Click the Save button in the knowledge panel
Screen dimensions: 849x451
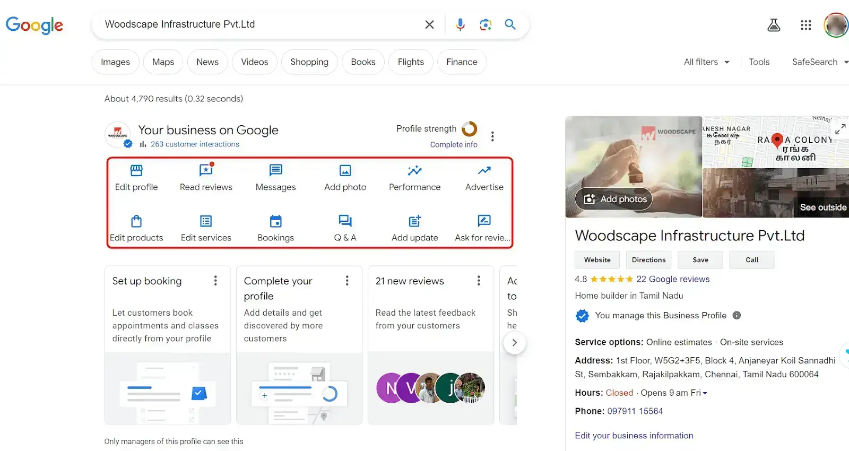point(700,260)
